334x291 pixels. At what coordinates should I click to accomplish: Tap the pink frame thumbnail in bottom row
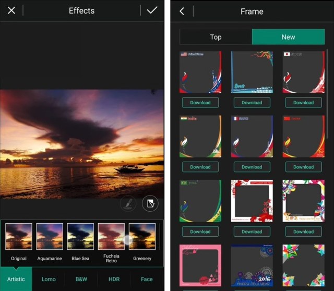(x=200, y=265)
